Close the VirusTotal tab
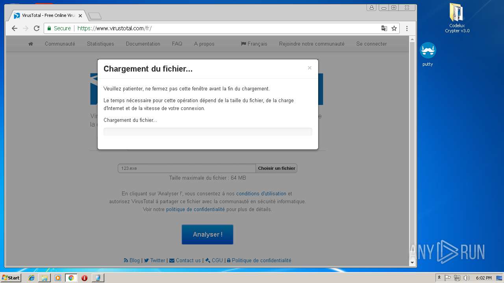This screenshot has width=504, height=283. [80, 16]
